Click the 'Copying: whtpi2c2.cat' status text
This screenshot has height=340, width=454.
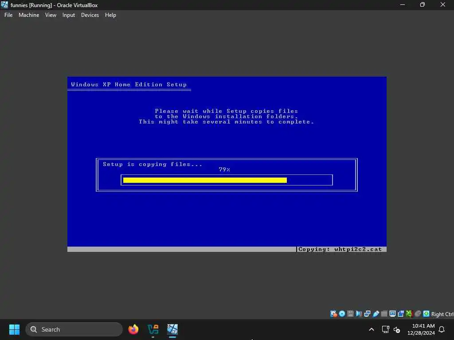coord(340,249)
